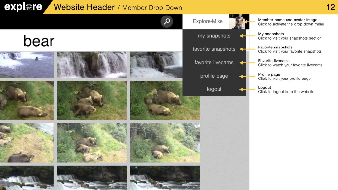The width and height of the screenshot is (338, 190).
Task: View third-row left snapshot of resting bears
Action: (26, 143)
